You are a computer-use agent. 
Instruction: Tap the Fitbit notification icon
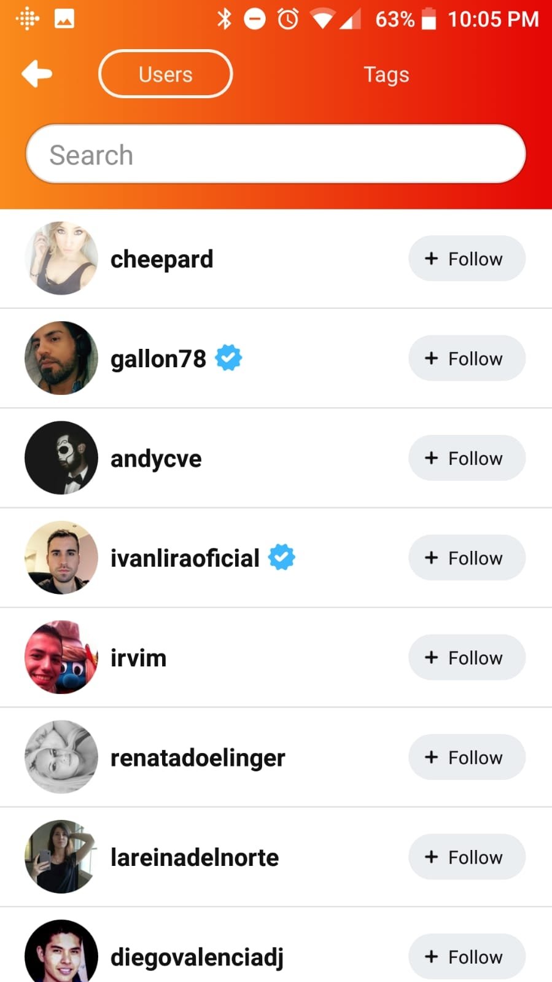28,19
